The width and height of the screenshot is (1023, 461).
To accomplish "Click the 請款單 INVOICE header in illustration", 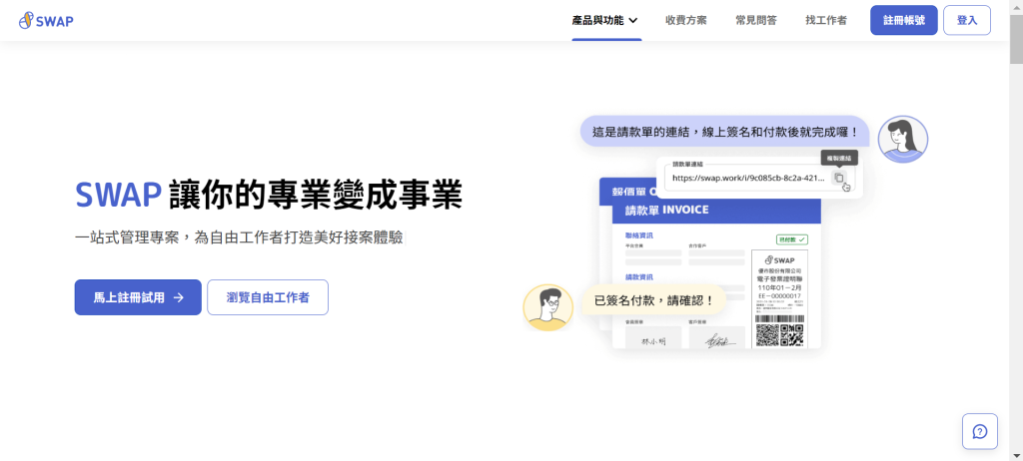I will (x=716, y=210).
